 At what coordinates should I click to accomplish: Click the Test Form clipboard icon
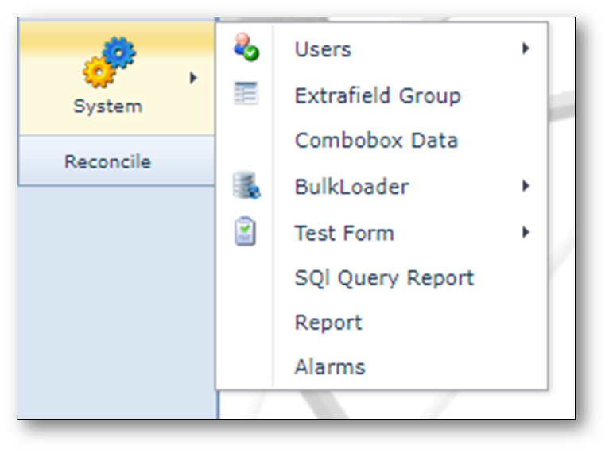[246, 232]
